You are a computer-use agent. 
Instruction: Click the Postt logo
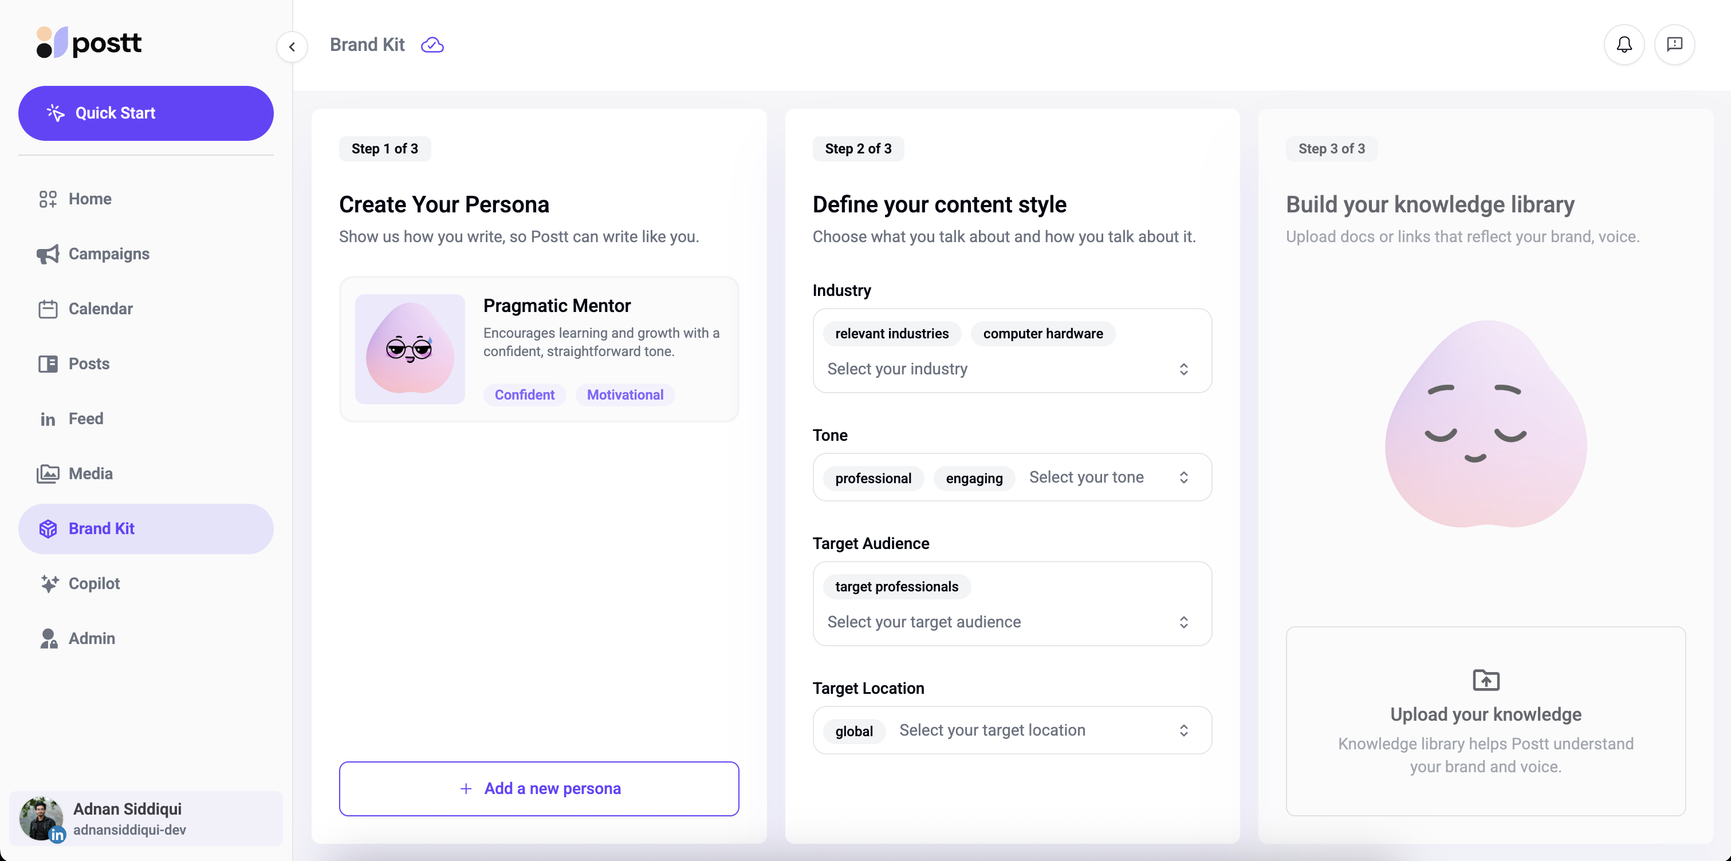coord(89,43)
